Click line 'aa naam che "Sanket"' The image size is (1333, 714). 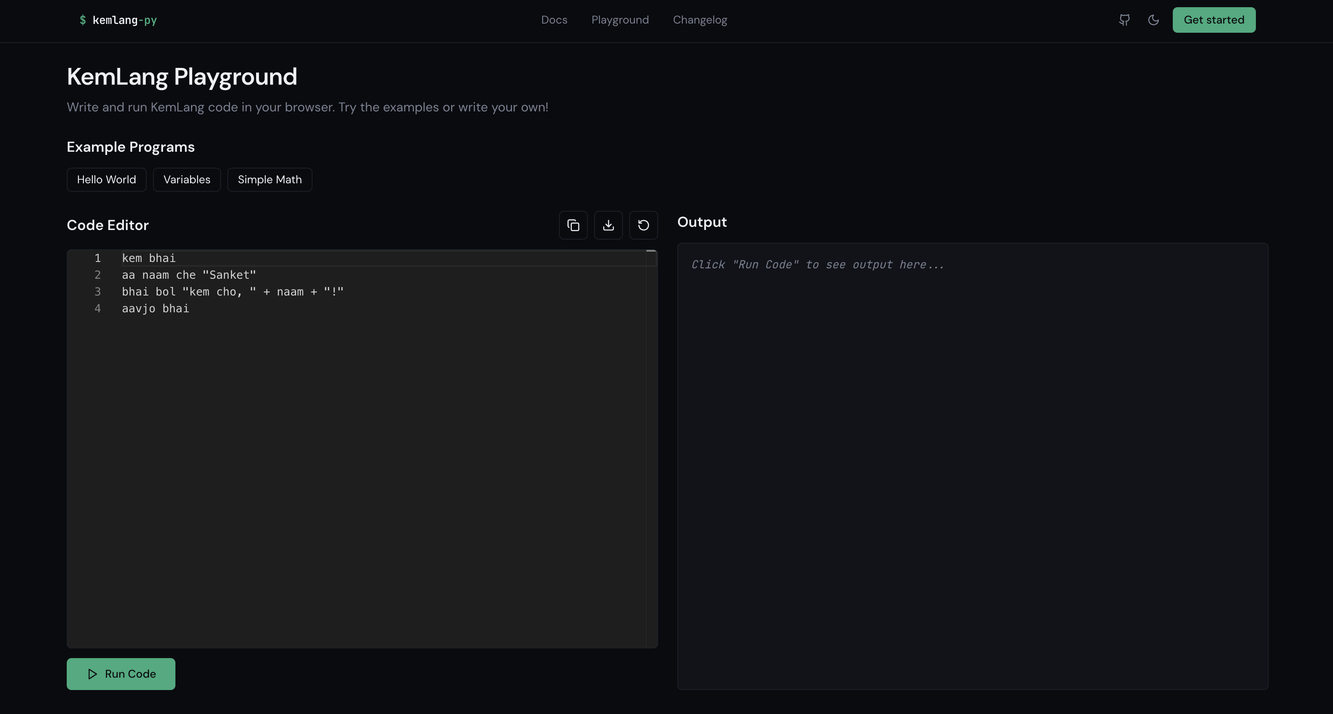(x=189, y=275)
